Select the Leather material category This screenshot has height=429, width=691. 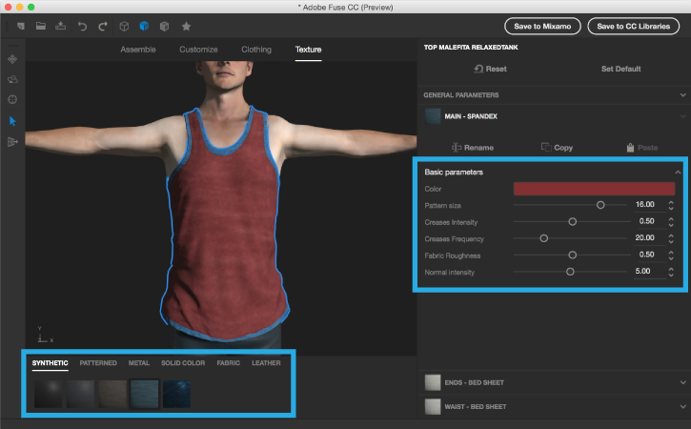tap(266, 363)
